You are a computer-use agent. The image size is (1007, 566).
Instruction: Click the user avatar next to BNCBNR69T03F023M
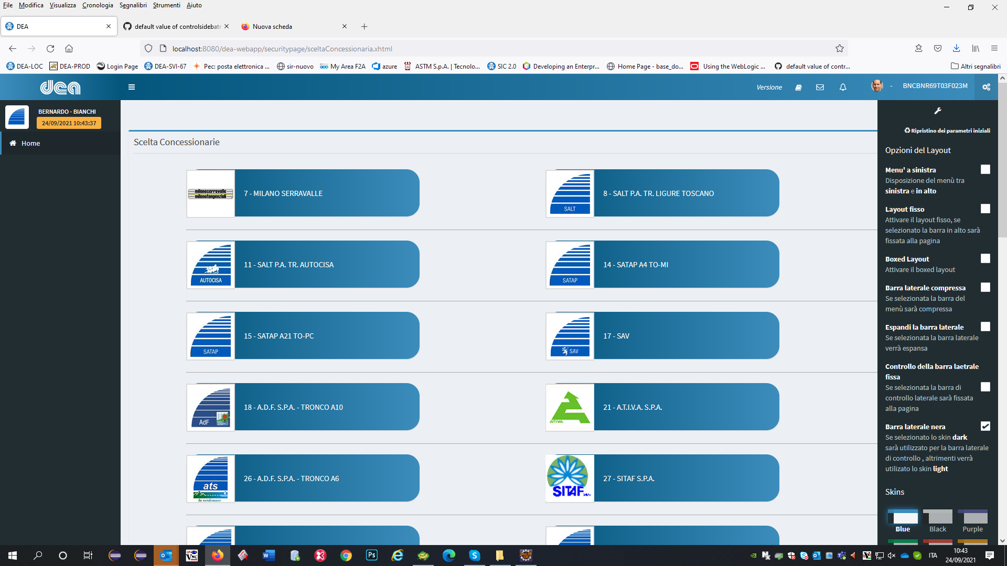pos(876,86)
